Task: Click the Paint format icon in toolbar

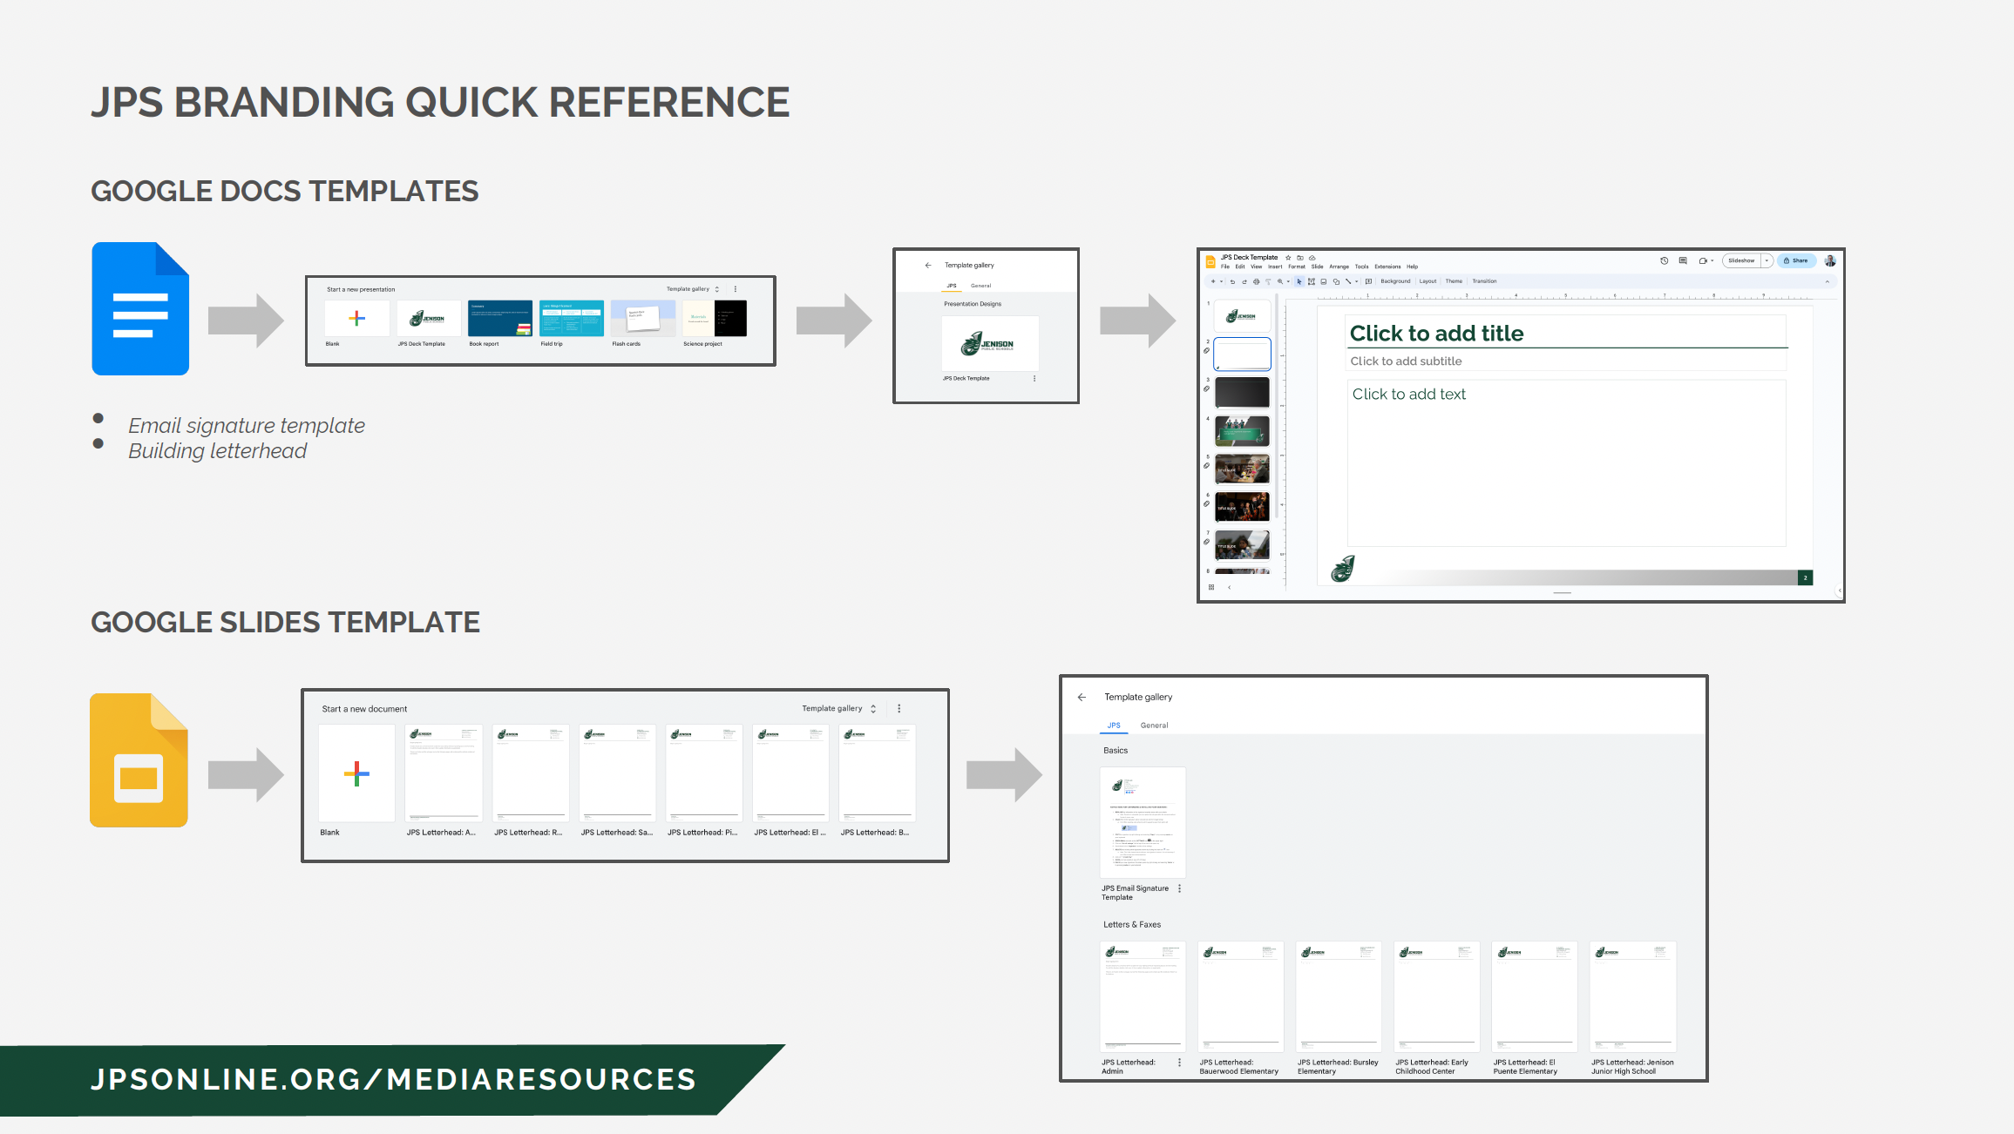Action: click(x=1268, y=281)
